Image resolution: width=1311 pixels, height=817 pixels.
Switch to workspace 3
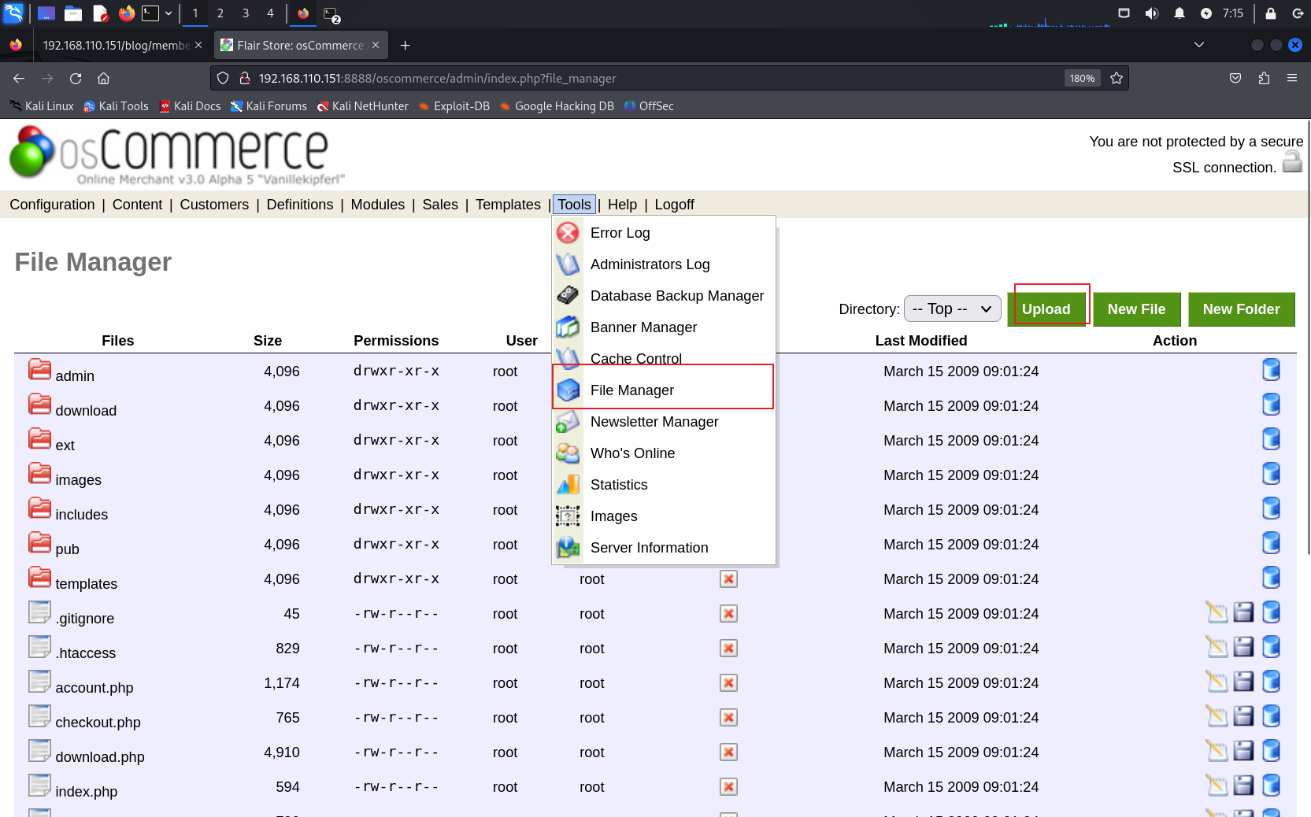(x=246, y=13)
